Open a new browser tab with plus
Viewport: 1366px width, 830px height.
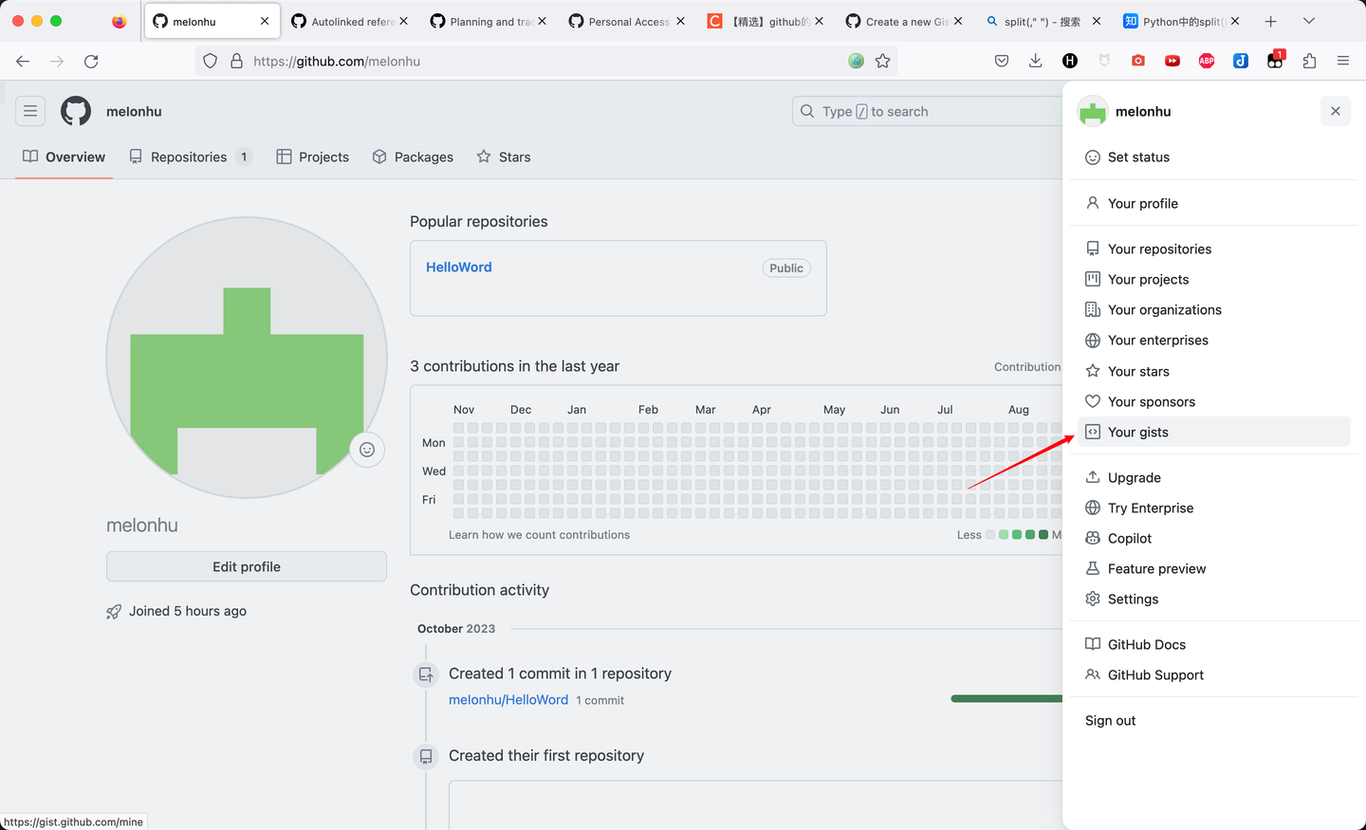[1271, 21]
